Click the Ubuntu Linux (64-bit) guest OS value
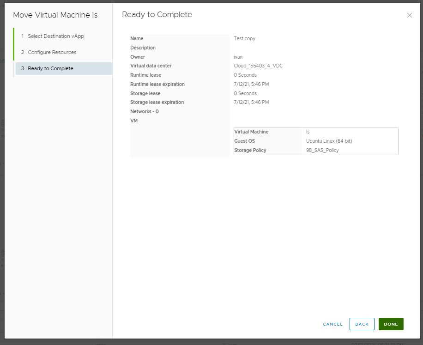This screenshot has height=345, width=423. pos(329,141)
